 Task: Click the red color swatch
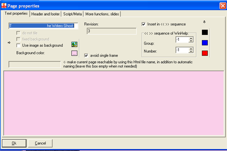(205, 53)
